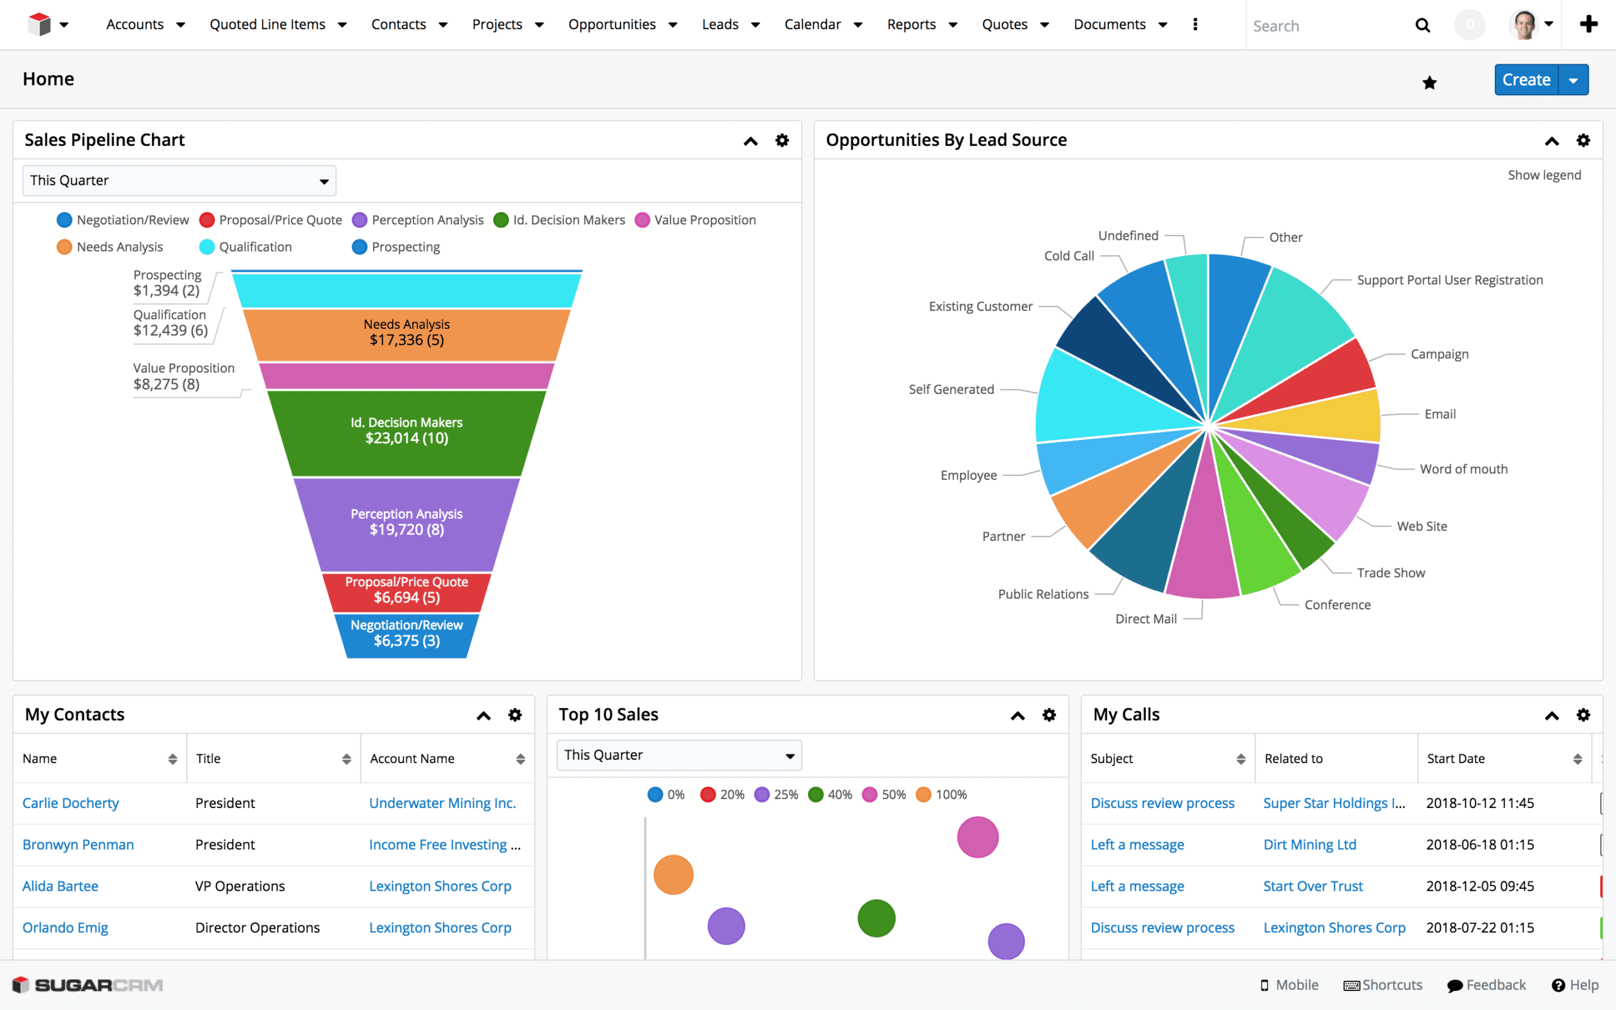Collapse the Sales Pipeline Chart panel

point(749,138)
